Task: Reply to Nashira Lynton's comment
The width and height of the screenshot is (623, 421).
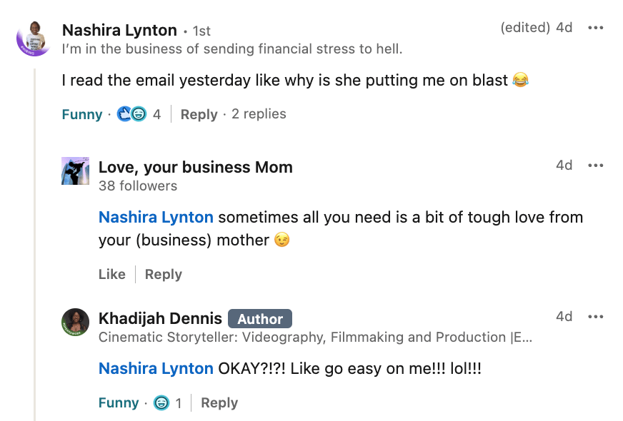Action: click(199, 114)
